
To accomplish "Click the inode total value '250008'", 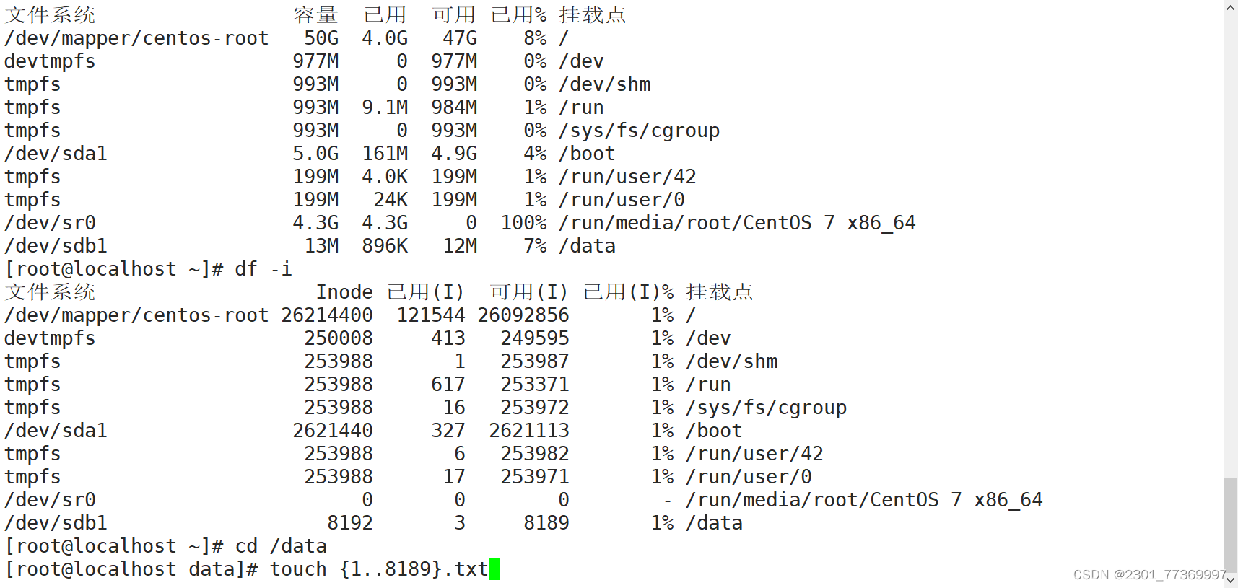I will (339, 338).
